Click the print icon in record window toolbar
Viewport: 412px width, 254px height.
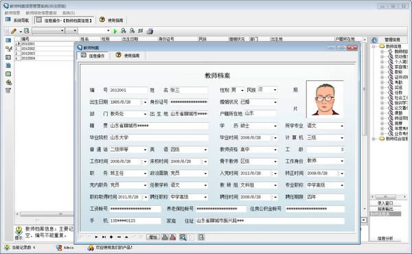tap(165, 238)
